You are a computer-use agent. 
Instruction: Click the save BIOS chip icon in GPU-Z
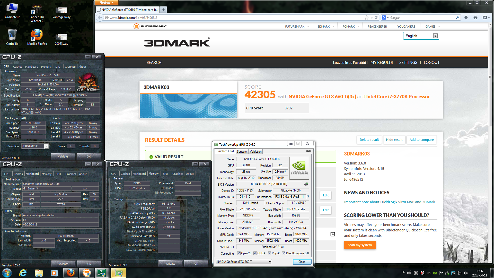click(x=306, y=184)
